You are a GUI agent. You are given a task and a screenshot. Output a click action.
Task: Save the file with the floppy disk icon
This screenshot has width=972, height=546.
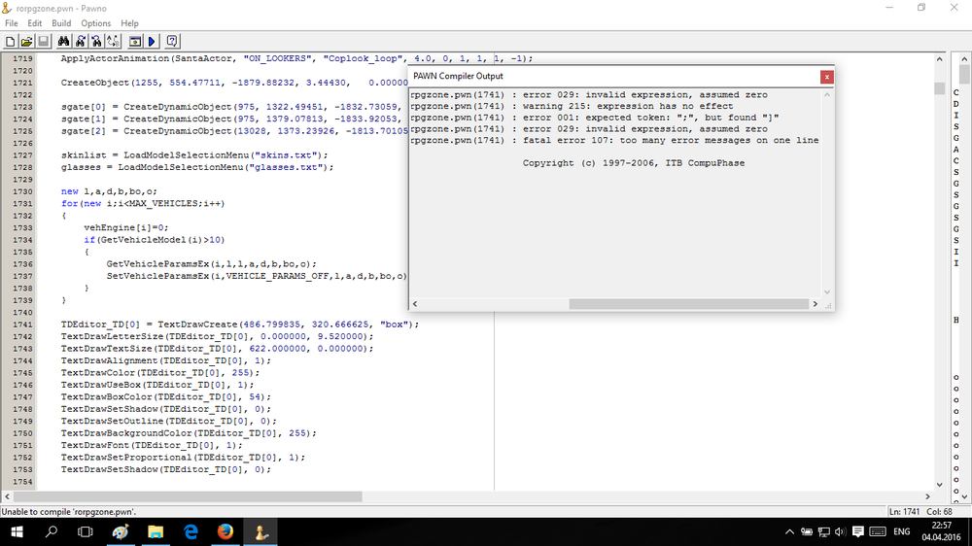44,42
